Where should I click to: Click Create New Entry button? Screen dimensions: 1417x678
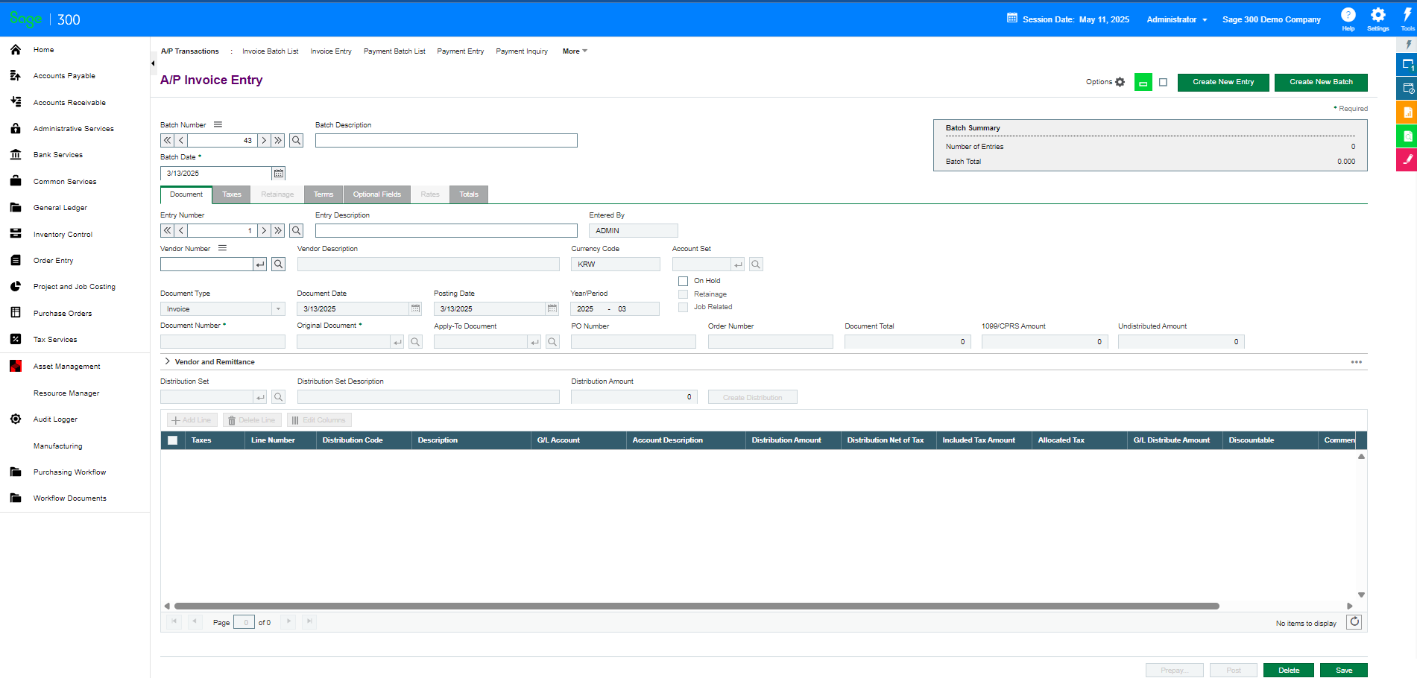point(1223,82)
